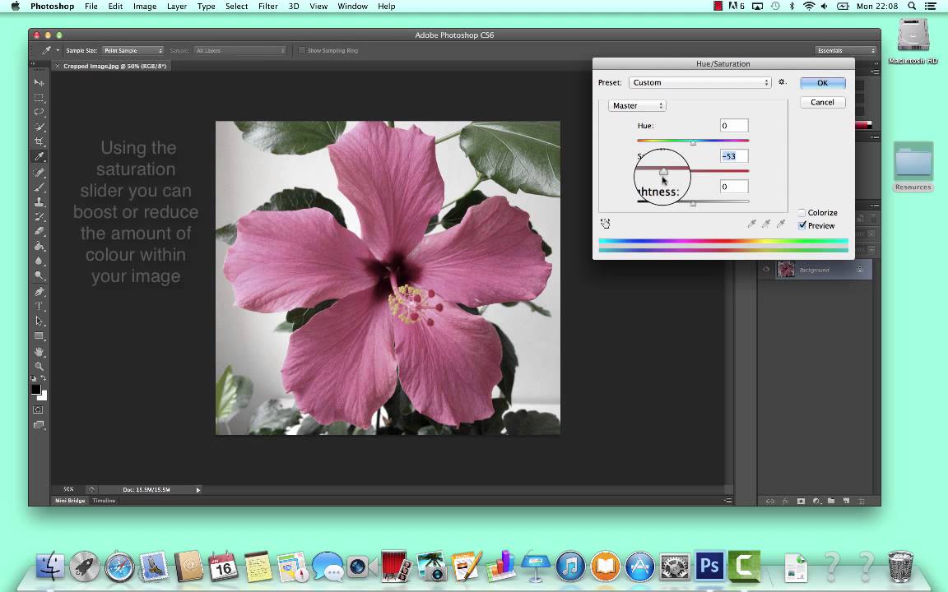Switch to the Timeline tab
Image resolution: width=948 pixels, height=592 pixels.
tap(104, 501)
